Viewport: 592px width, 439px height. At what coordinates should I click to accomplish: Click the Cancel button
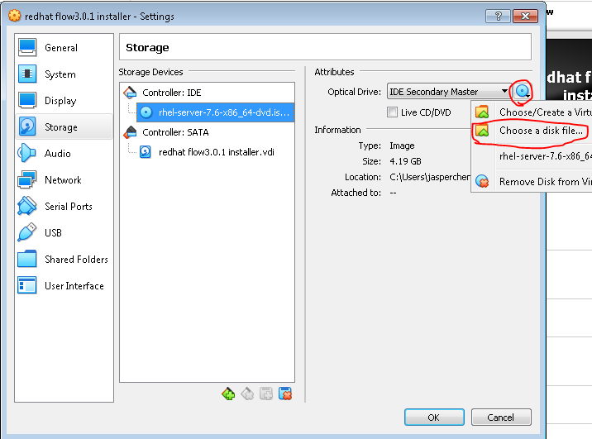(x=501, y=418)
